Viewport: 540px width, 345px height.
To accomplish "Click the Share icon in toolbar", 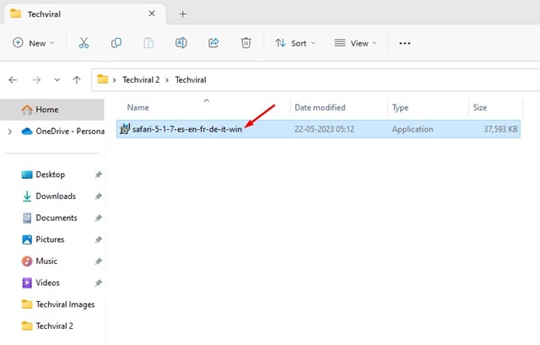I will (213, 43).
